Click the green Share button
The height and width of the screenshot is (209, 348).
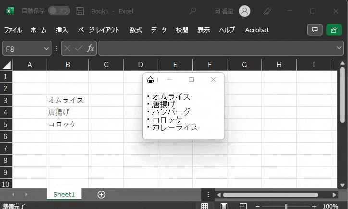(x=334, y=30)
